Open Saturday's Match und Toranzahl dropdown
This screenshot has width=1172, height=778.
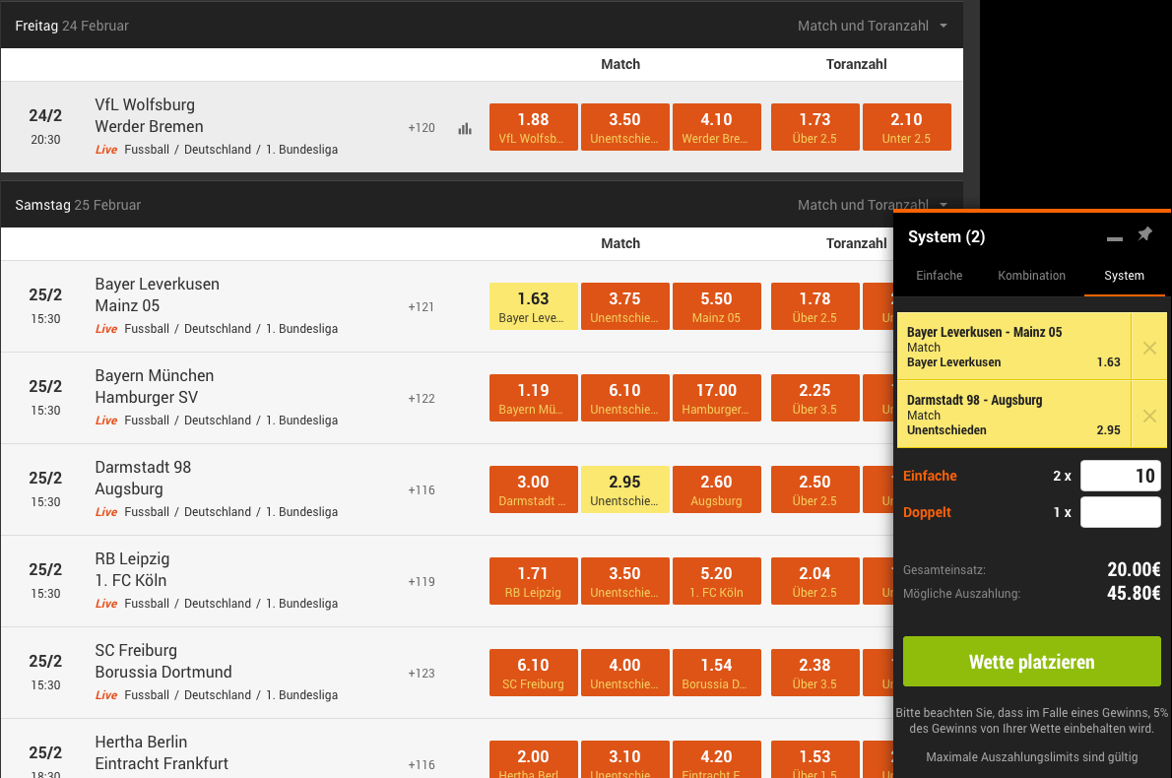(x=873, y=205)
